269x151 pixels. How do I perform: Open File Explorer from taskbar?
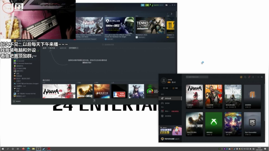coord(34,149)
